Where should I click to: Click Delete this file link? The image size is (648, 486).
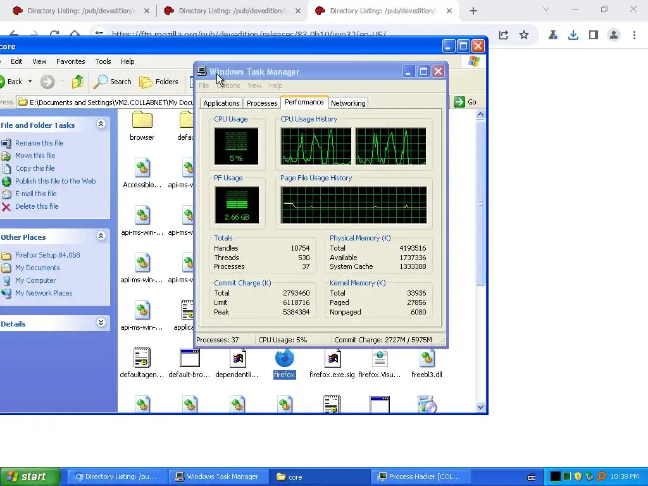point(37,206)
